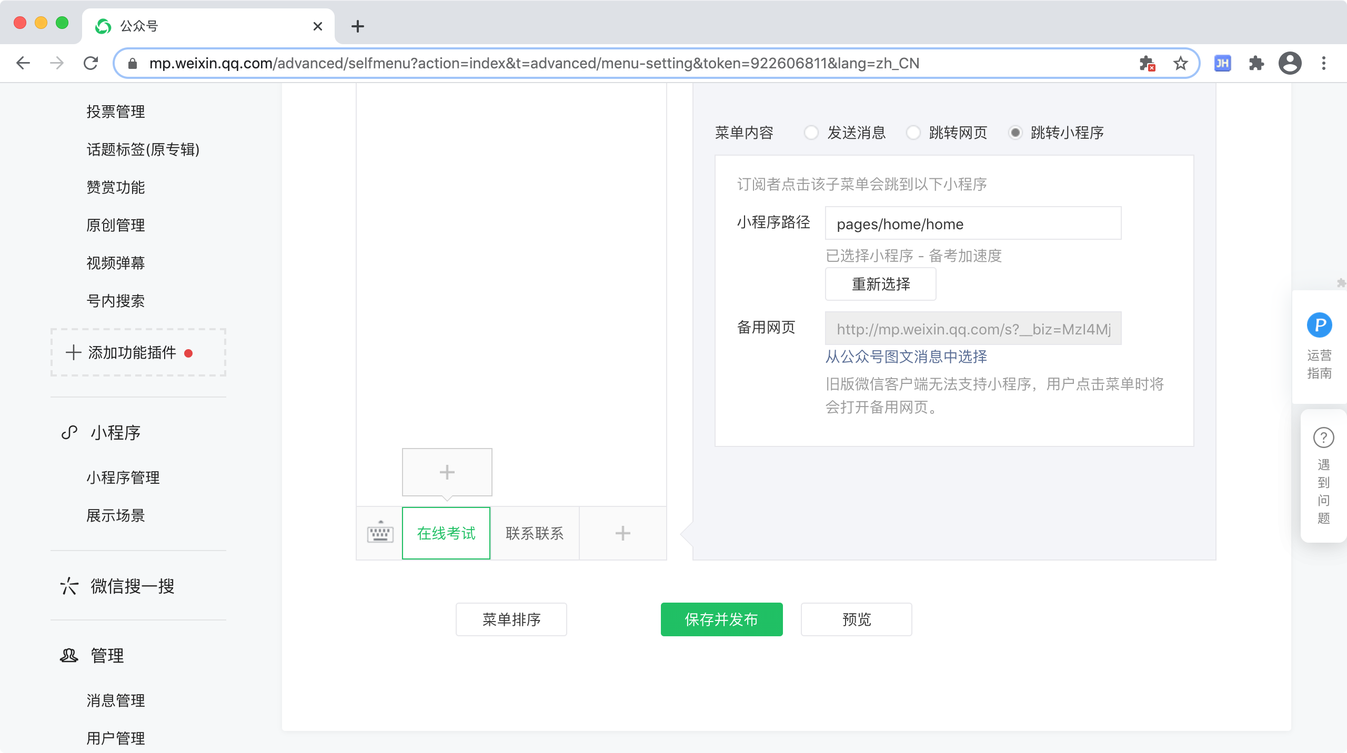
Task: Add a new main menu with plus
Action: [622, 533]
